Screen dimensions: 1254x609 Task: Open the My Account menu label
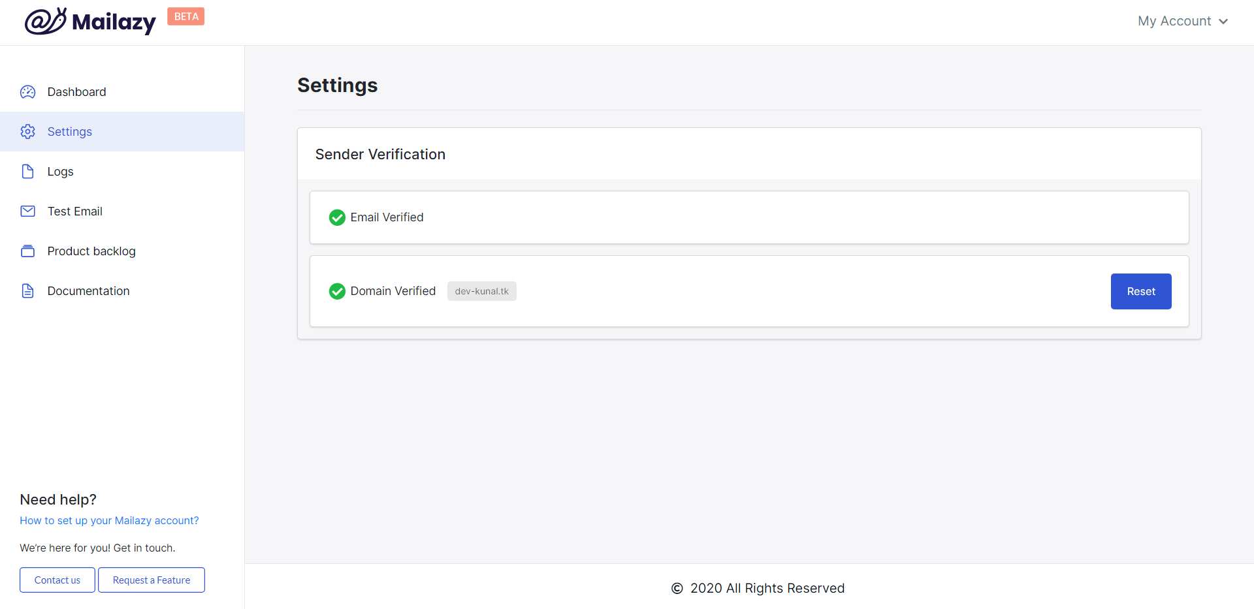pyautogui.click(x=1174, y=21)
